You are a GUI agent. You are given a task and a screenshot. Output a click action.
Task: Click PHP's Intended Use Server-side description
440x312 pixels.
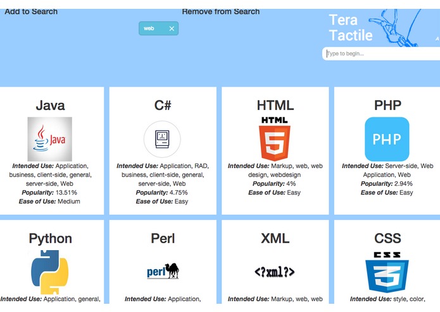(387, 170)
